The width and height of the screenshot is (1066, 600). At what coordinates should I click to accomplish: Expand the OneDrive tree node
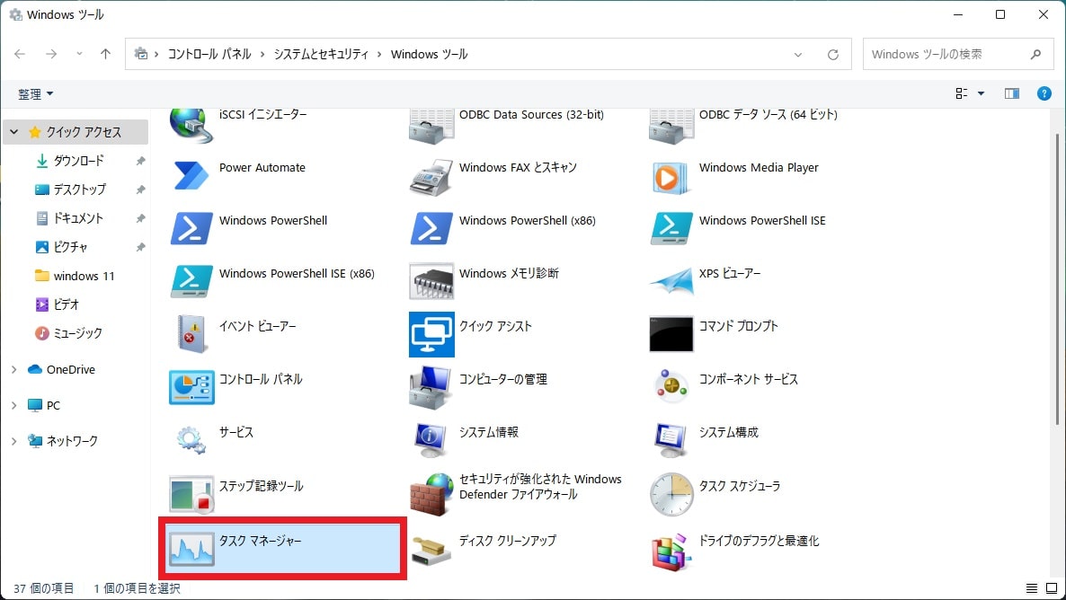(x=13, y=369)
